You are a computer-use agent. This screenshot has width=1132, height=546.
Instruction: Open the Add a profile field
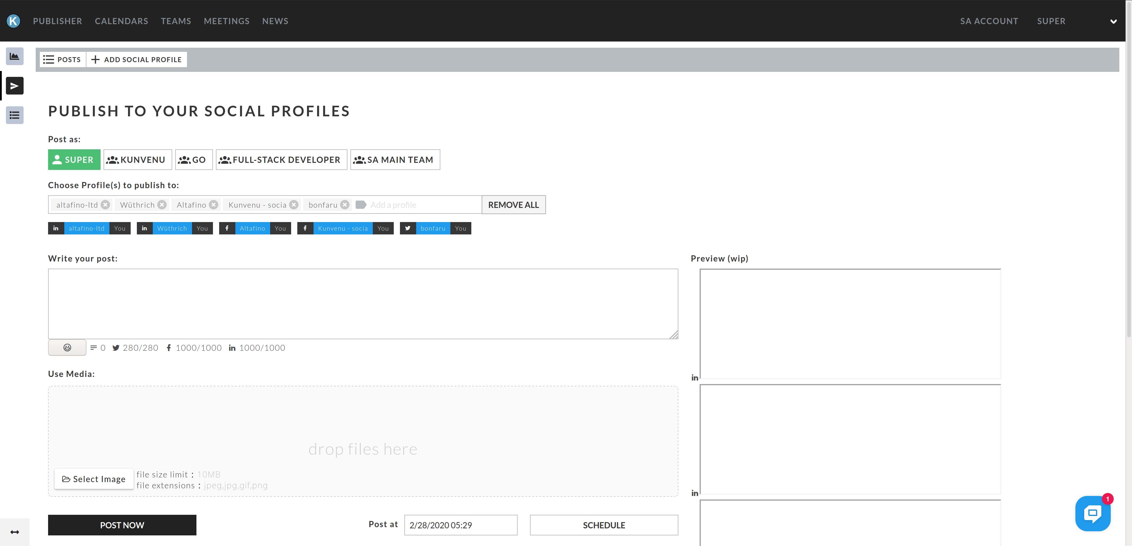[x=422, y=205]
